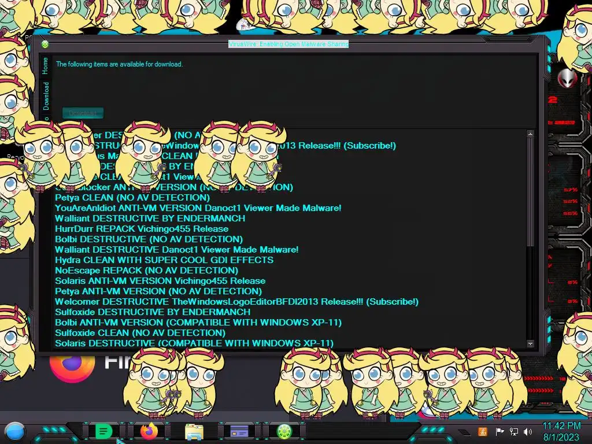
Task: Open the Start orb on taskbar
Action: click(15, 432)
